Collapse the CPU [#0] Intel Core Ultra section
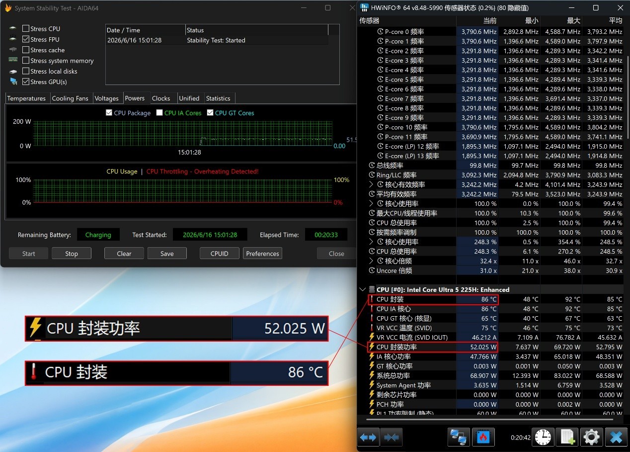This screenshot has width=630, height=452. click(x=363, y=289)
